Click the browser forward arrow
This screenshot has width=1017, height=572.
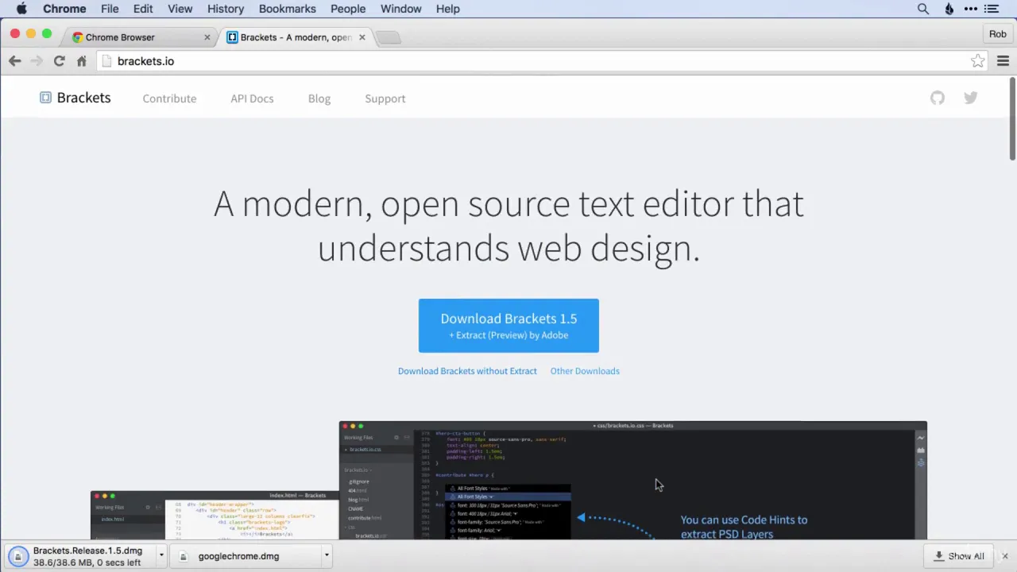click(37, 61)
